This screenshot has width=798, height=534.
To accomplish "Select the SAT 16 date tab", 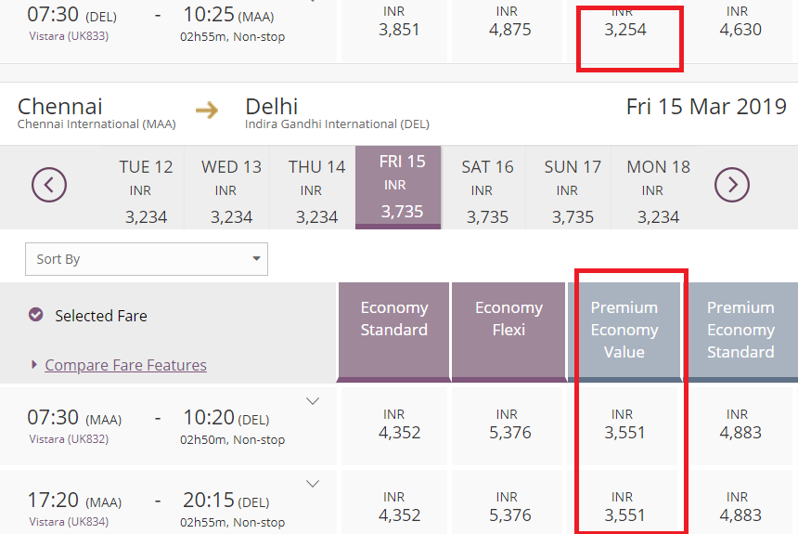I will [x=487, y=190].
